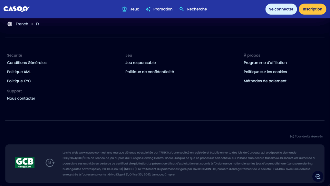Open Politique KYC link
This screenshot has height=186, width=330.
[x=19, y=81]
